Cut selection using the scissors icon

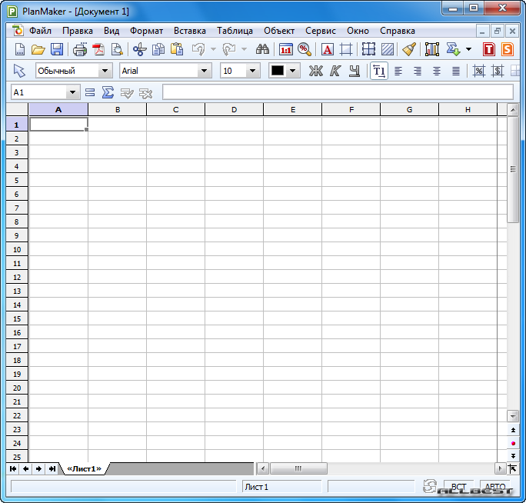139,50
